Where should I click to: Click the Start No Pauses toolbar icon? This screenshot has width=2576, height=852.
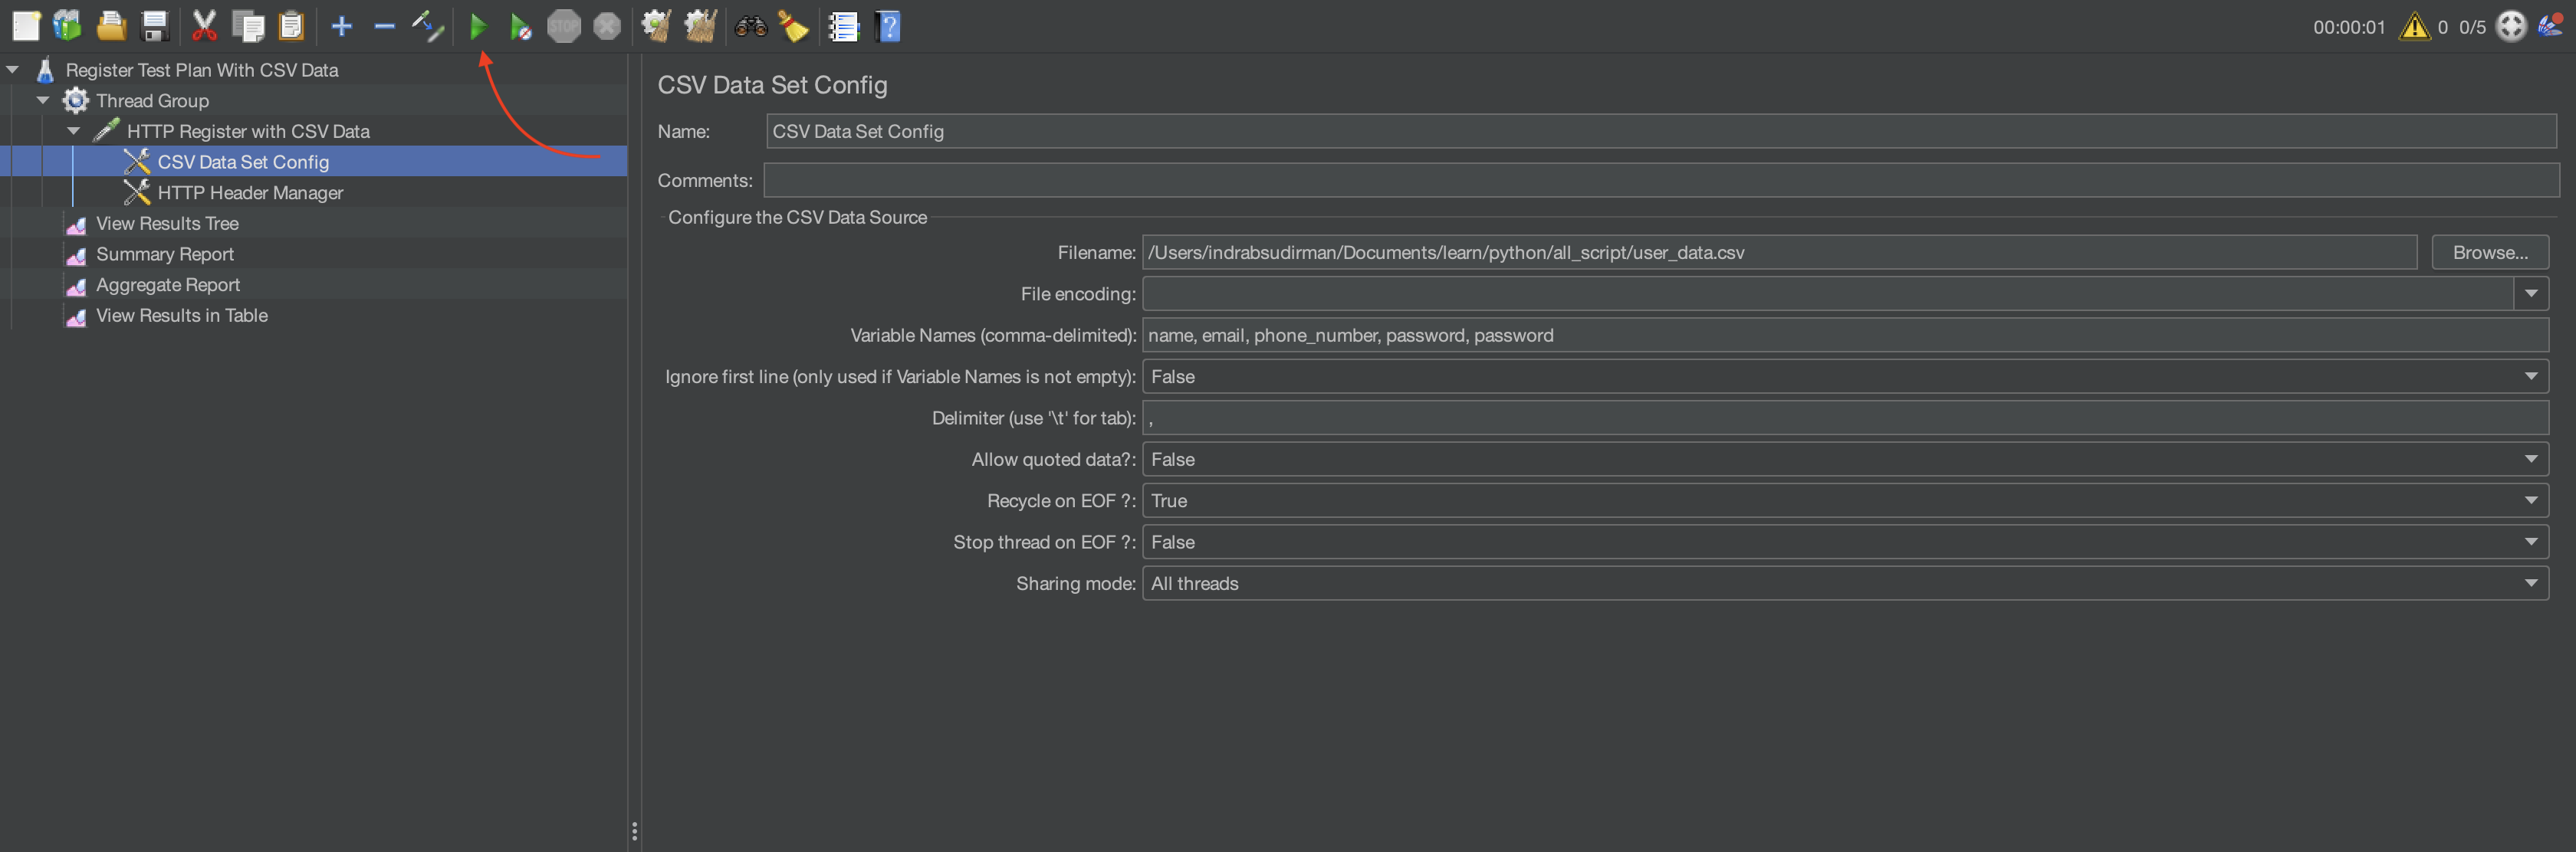(x=521, y=26)
